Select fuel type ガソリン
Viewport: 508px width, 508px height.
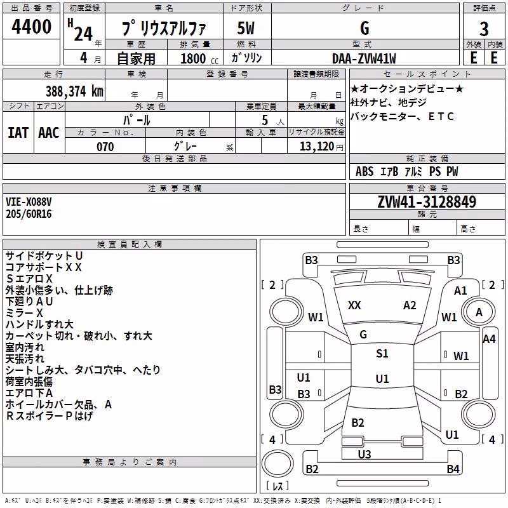point(246,58)
